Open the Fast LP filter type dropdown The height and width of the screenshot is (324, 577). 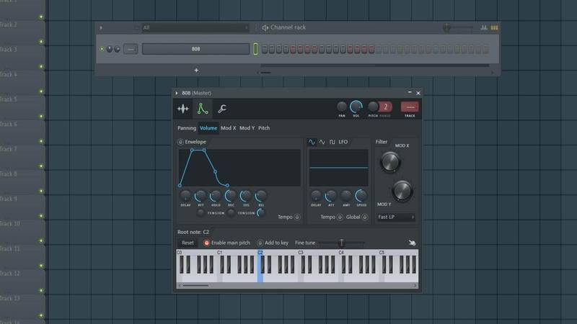(396, 217)
